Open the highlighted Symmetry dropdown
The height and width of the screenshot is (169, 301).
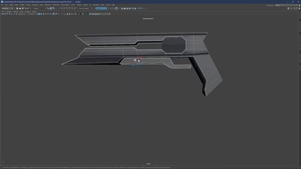(x=101, y=8)
